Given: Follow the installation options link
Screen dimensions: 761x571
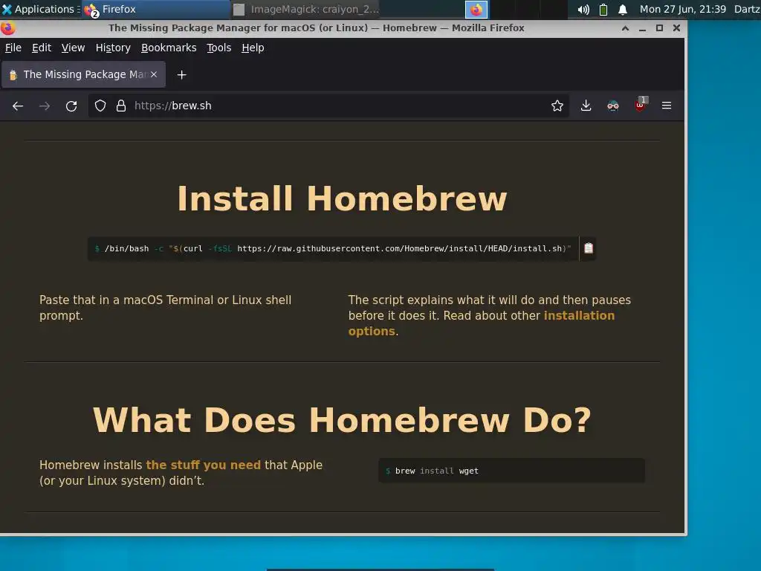Looking at the screenshot, I should tap(482, 323).
